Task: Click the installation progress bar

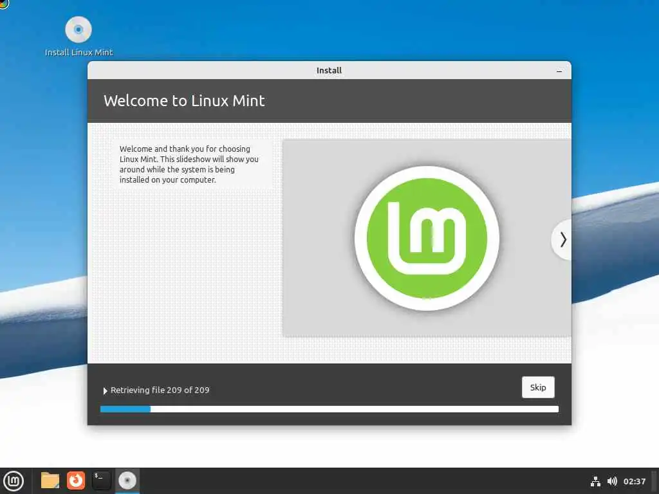Action: 329,409
